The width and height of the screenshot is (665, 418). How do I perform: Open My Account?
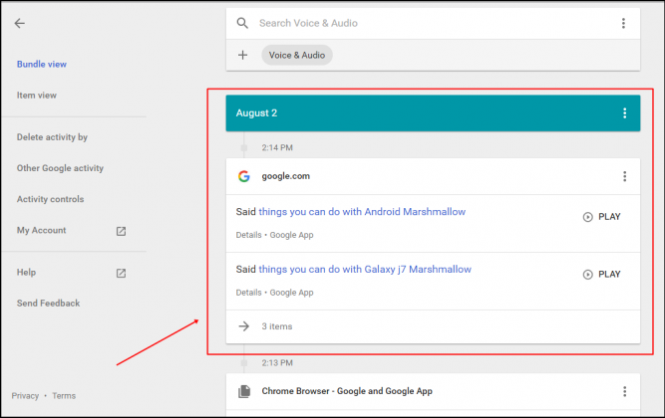pyautogui.click(x=42, y=230)
